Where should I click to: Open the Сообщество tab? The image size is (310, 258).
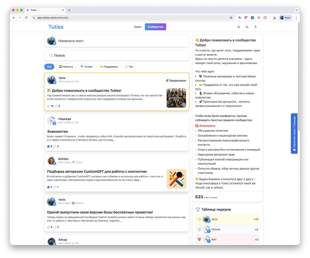pyautogui.click(x=155, y=27)
